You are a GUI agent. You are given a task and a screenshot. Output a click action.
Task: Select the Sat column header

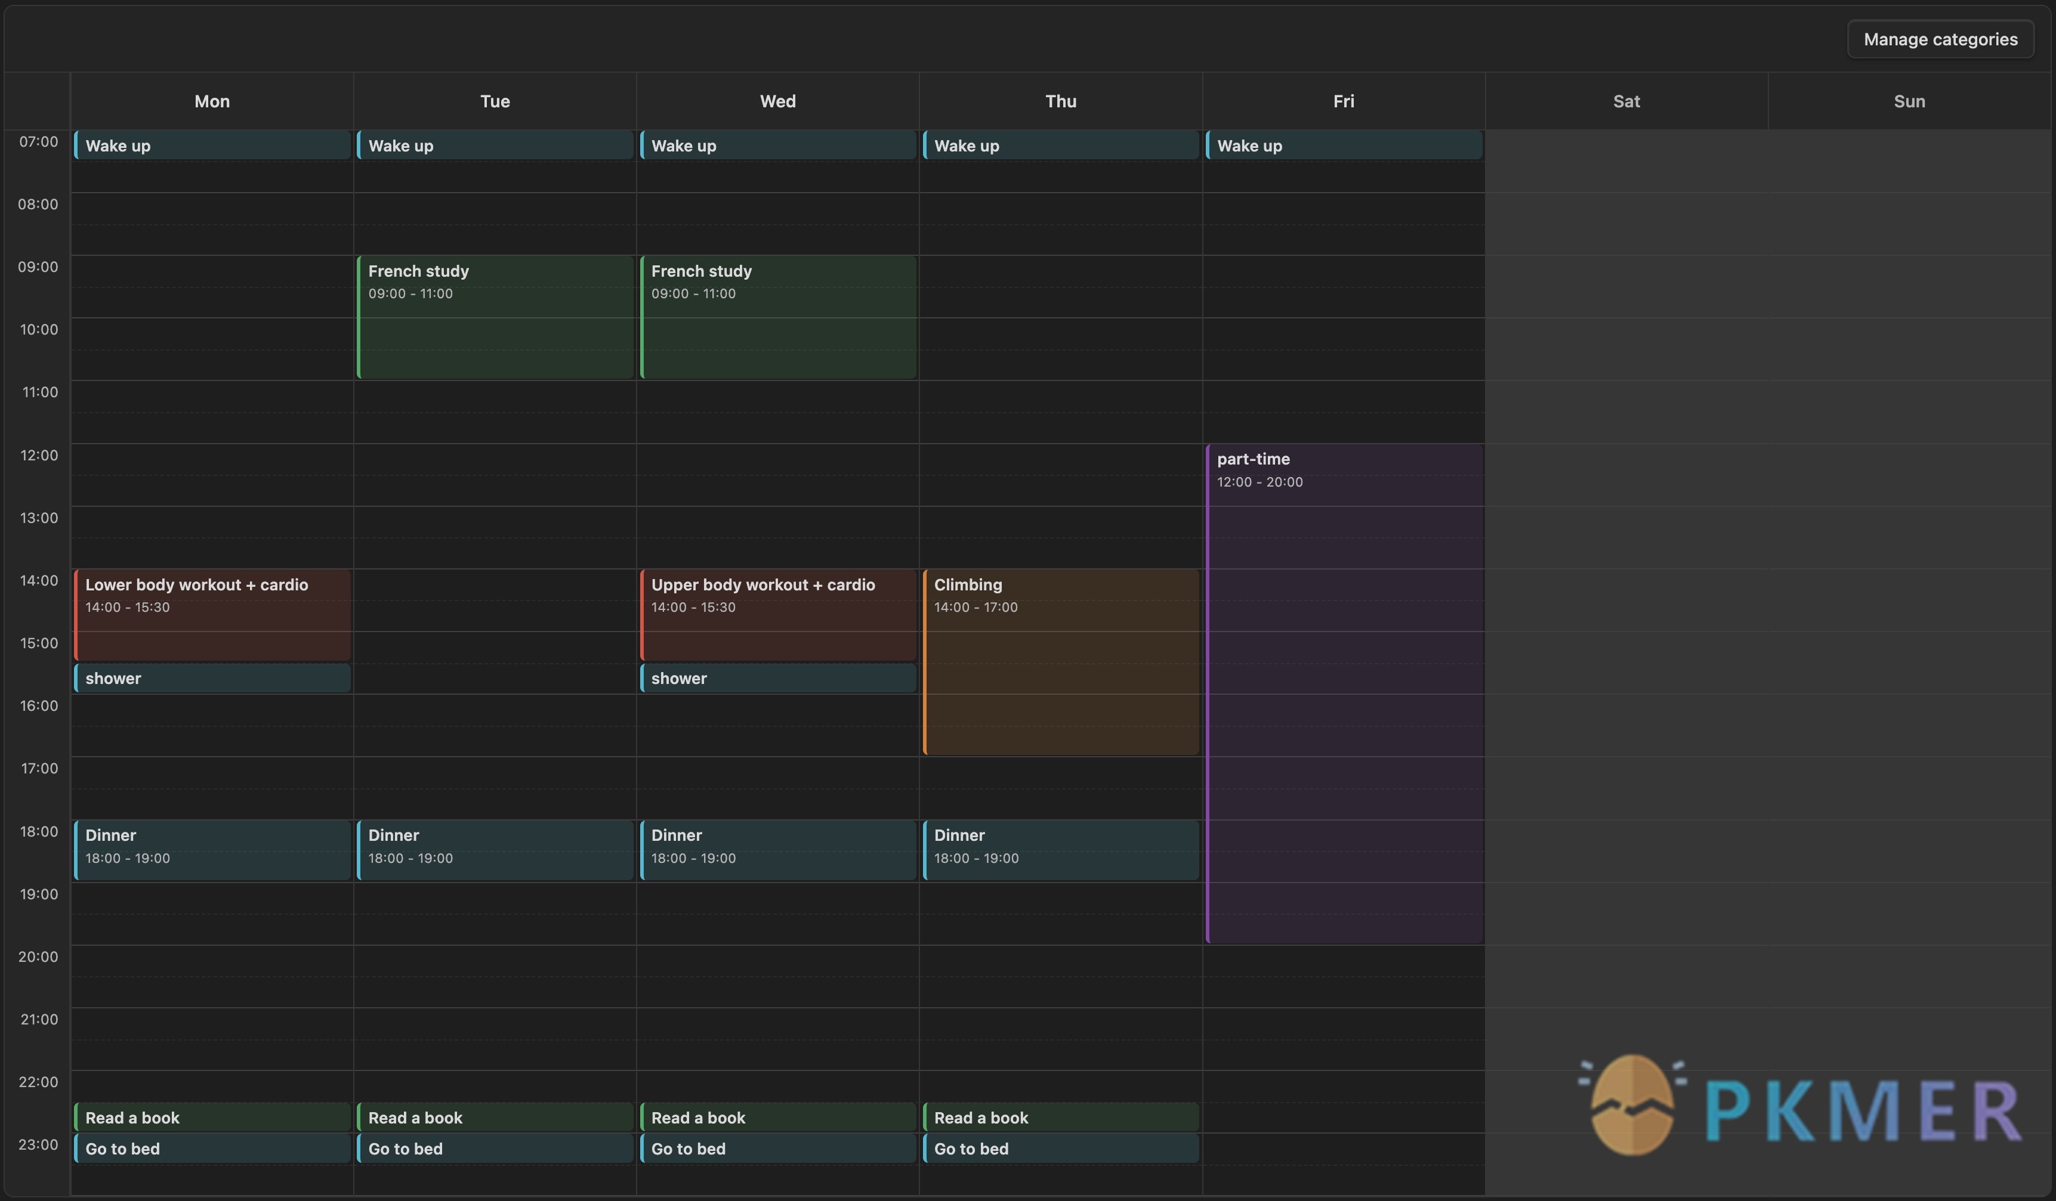[x=1626, y=101]
